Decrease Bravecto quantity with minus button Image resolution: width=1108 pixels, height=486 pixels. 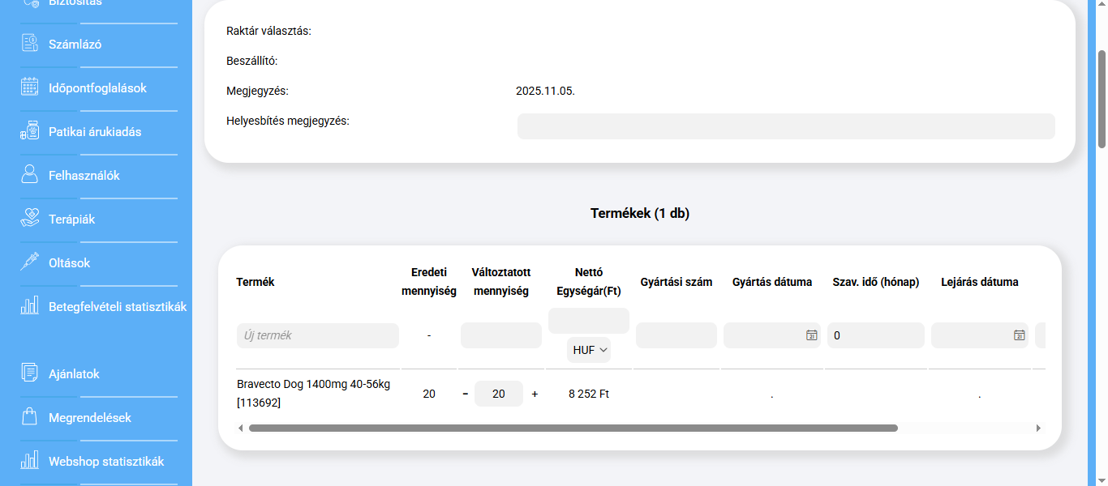pyautogui.click(x=466, y=394)
